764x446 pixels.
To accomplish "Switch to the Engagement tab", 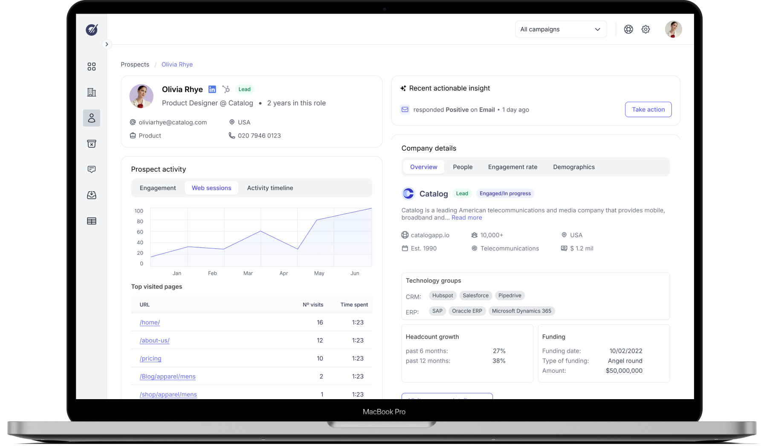I will pos(158,188).
